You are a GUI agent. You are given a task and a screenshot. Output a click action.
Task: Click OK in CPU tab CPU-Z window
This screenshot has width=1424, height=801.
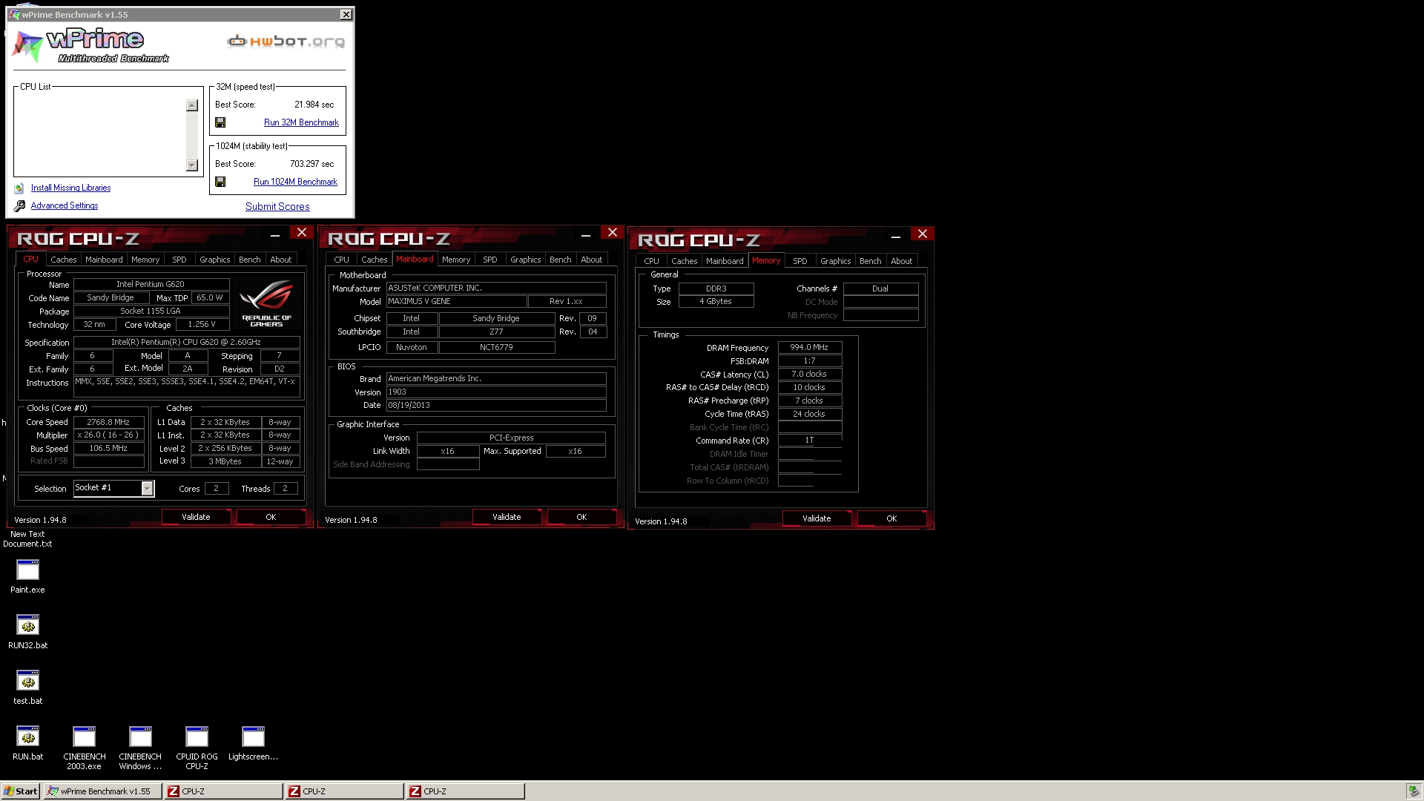point(271,517)
